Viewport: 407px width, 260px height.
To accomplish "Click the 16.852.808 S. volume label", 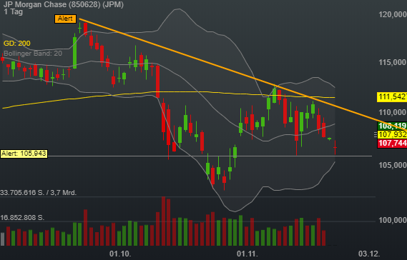I will (x=22, y=217).
